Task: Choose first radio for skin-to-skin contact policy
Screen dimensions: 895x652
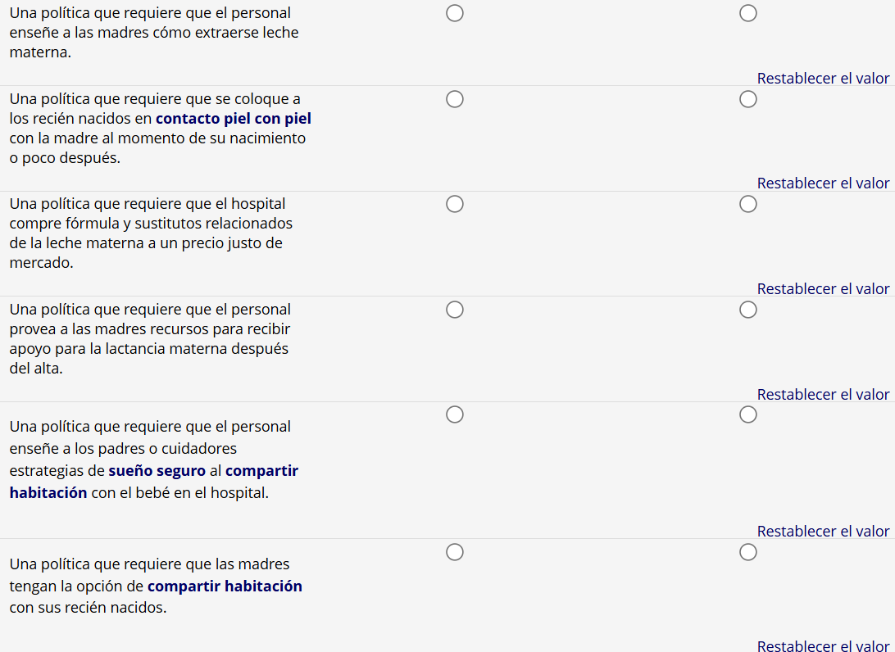Action: click(x=455, y=99)
